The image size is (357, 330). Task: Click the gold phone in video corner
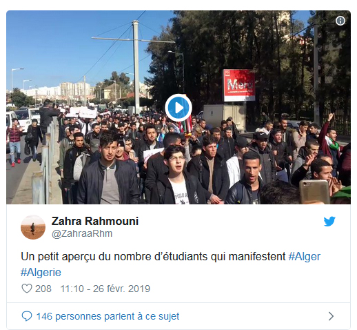[314, 192]
